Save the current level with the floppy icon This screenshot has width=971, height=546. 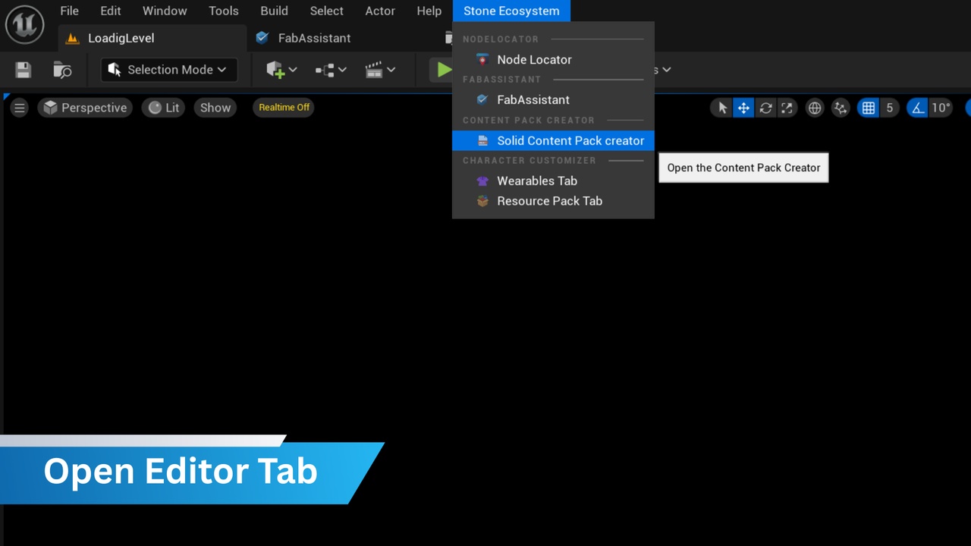24,70
